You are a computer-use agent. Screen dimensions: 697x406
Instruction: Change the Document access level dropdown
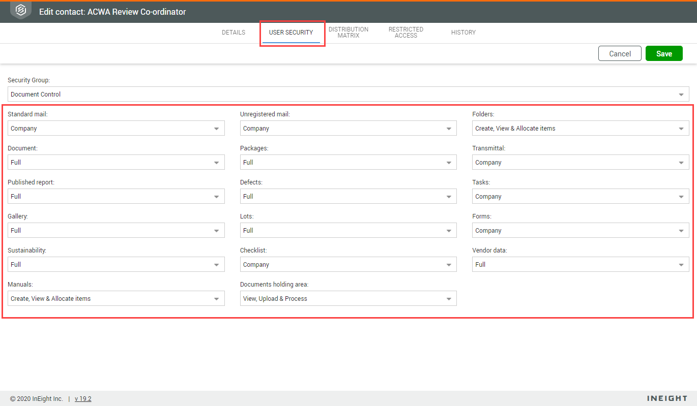(116, 163)
